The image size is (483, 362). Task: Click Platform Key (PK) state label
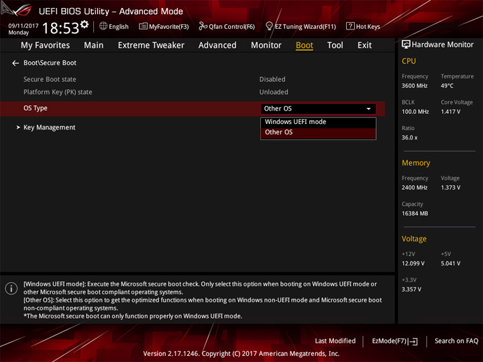pos(58,92)
